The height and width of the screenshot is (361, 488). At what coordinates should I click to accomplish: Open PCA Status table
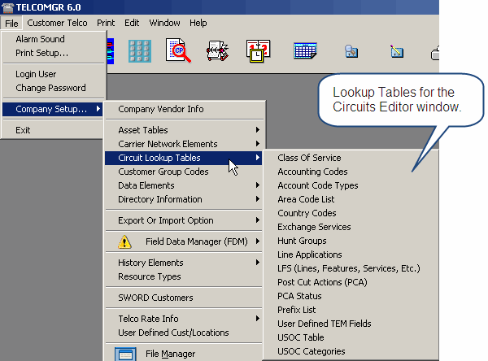(351, 296)
